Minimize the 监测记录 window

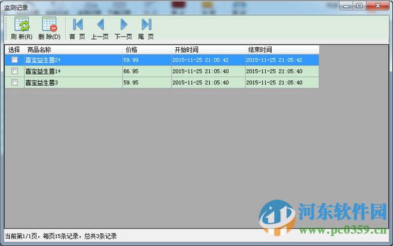(346, 6)
